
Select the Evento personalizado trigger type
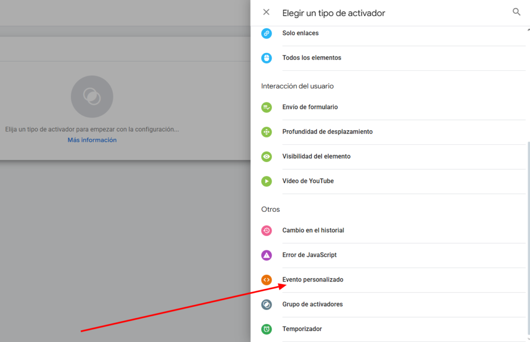(313, 280)
